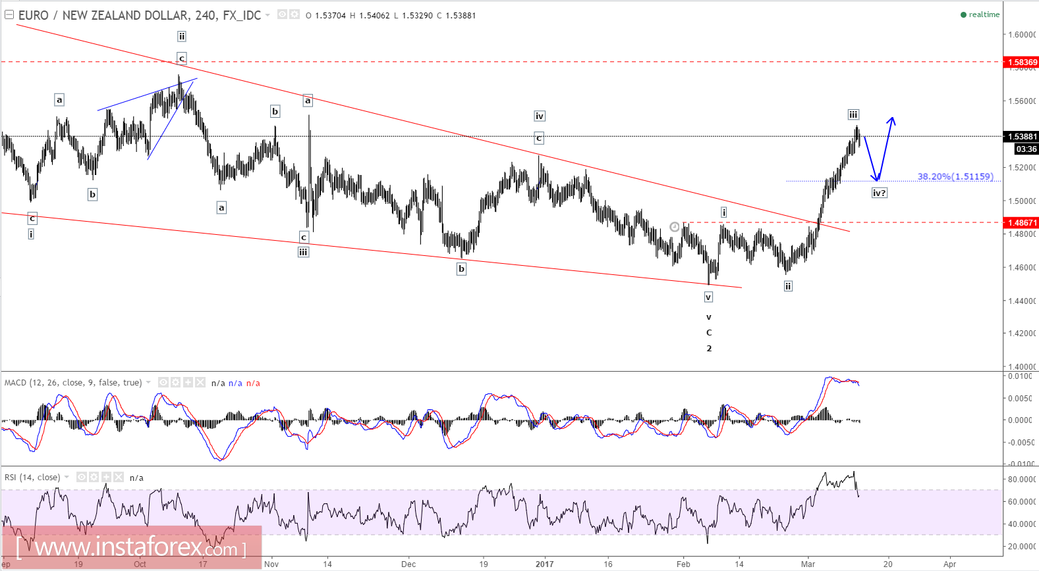Click the green realtime status indicator
Image resolution: width=1039 pixels, height=571 pixels.
click(x=980, y=14)
